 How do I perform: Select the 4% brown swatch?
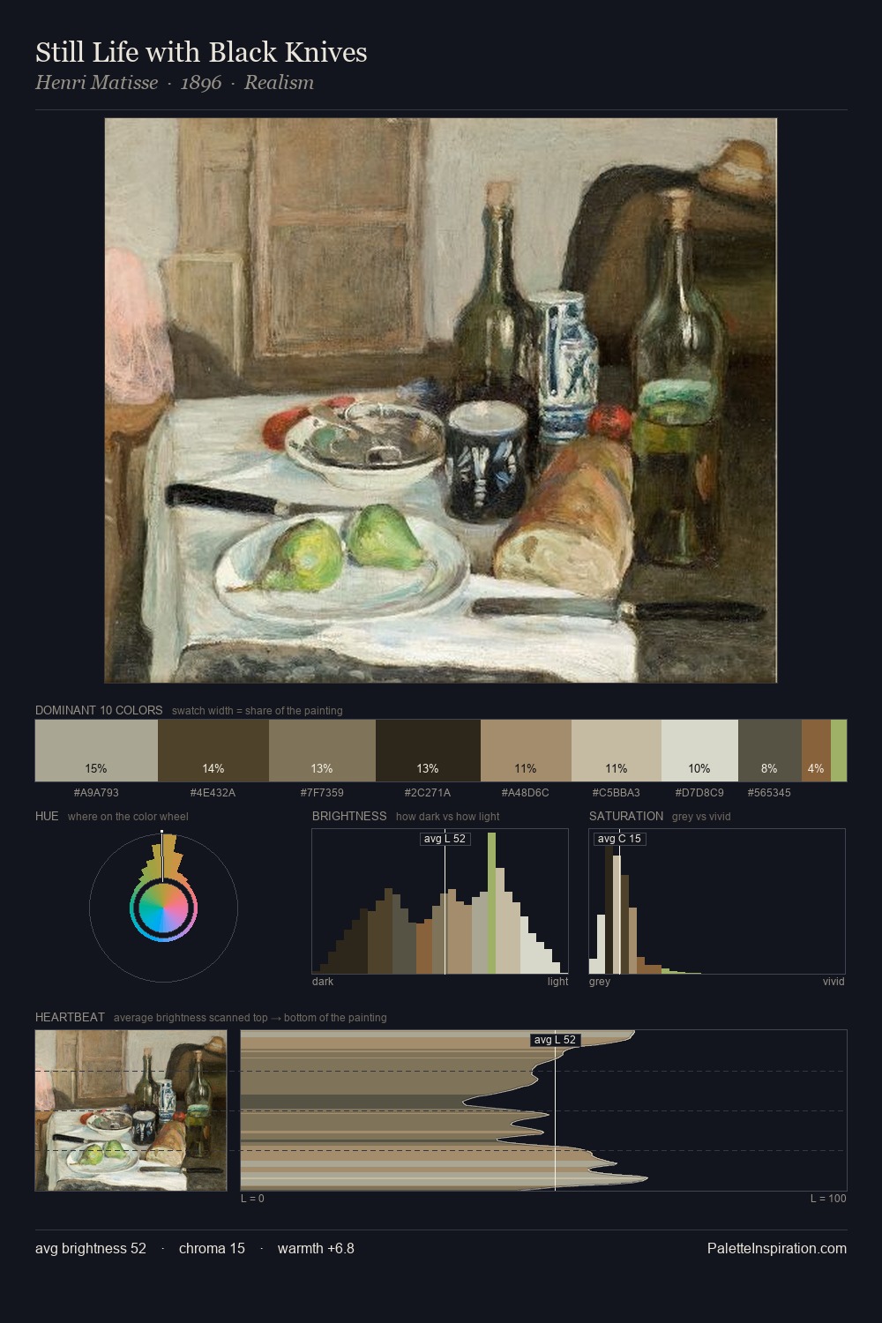[x=816, y=751]
